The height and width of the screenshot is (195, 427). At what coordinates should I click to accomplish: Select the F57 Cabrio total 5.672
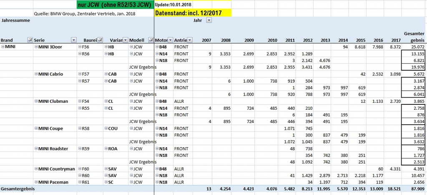(x=419, y=74)
